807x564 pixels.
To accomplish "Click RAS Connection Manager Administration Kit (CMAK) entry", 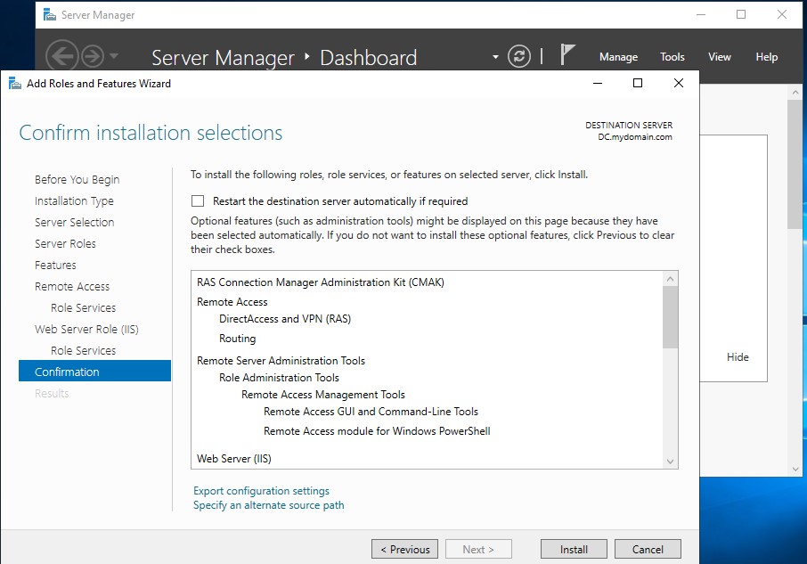I will click(x=320, y=282).
